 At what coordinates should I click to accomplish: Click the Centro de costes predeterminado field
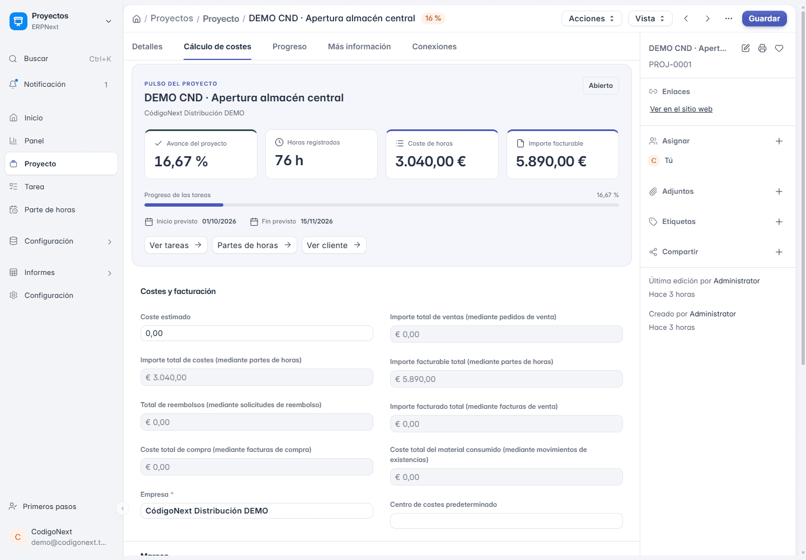pos(506,521)
